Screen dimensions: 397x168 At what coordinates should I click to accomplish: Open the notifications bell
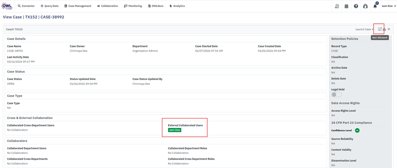coord(375,6)
